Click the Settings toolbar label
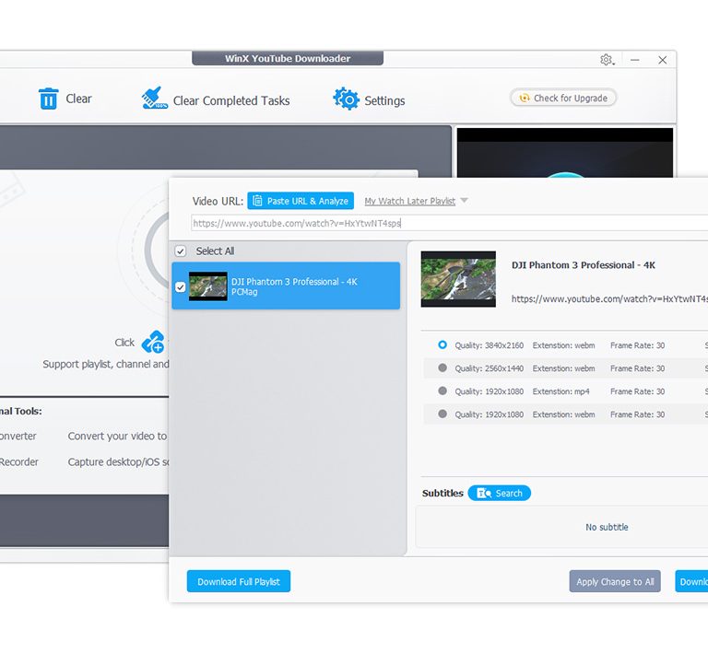The image size is (708, 653). point(384,100)
